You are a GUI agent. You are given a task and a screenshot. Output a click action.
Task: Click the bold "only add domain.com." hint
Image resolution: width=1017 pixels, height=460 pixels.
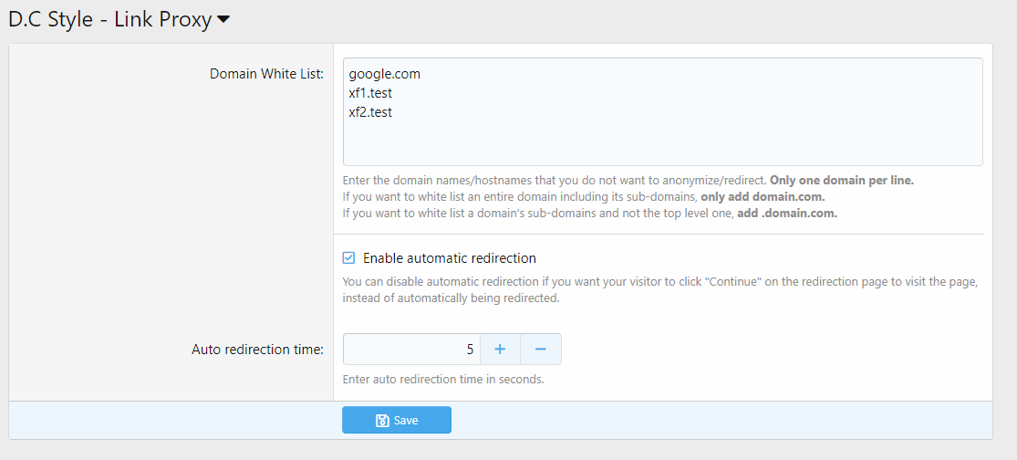click(x=763, y=197)
